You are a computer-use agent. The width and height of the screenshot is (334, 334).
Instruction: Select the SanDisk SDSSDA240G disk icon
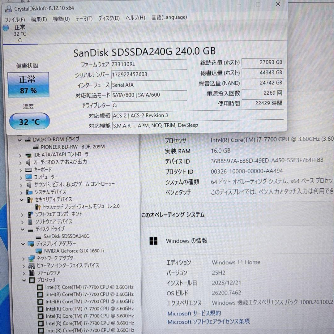pos(39,236)
